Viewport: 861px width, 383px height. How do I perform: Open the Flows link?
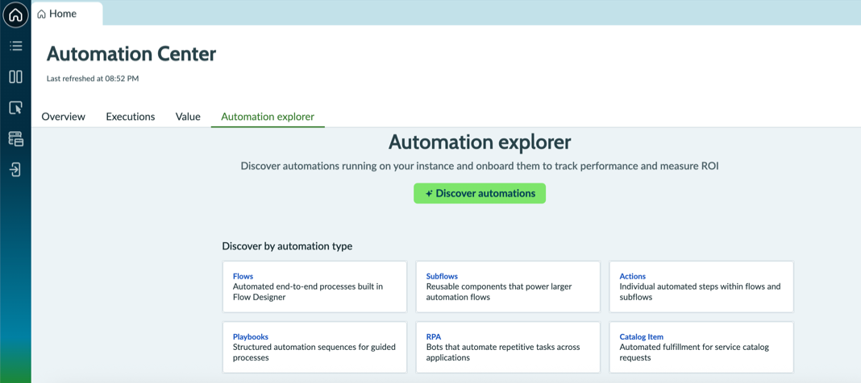click(x=243, y=276)
